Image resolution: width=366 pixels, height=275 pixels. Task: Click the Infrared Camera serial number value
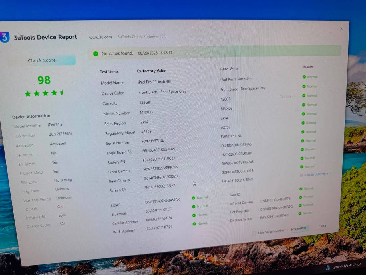pos(275,200)
